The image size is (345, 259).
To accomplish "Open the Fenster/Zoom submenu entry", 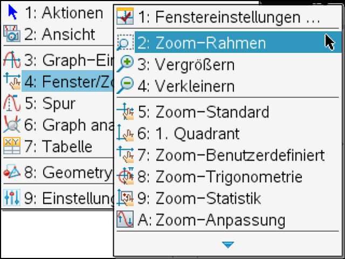I will (65, 80).
